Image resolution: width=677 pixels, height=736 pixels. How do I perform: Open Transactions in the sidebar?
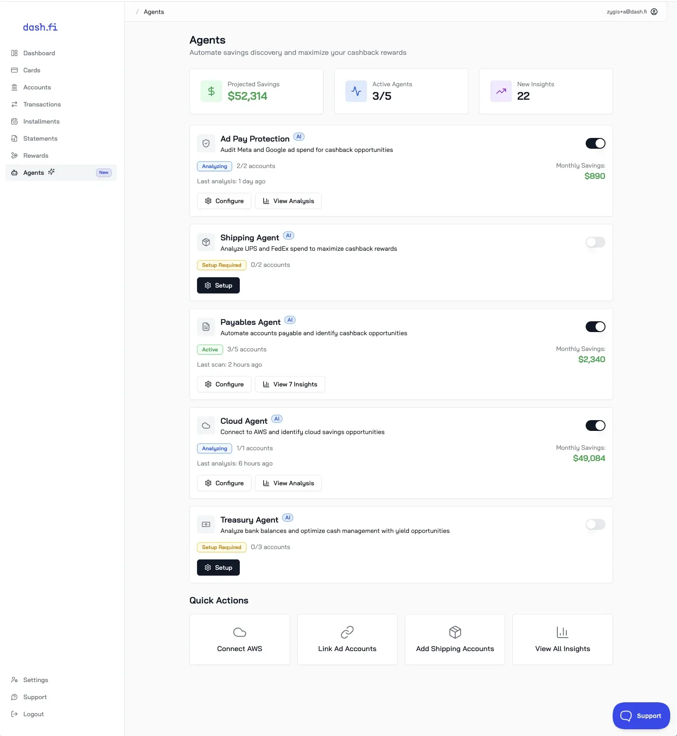click(x=61, y=104)
